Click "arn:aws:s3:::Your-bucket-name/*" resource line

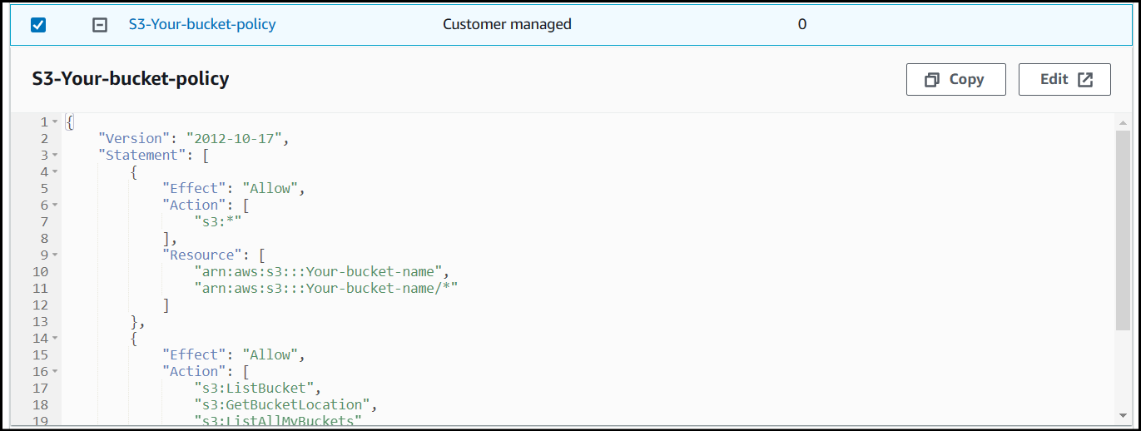tap(326, 288)
